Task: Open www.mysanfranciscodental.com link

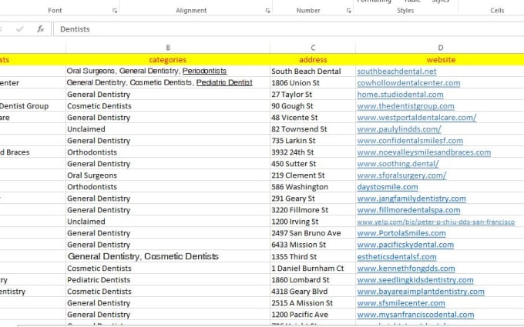Action: click(415, 315)
